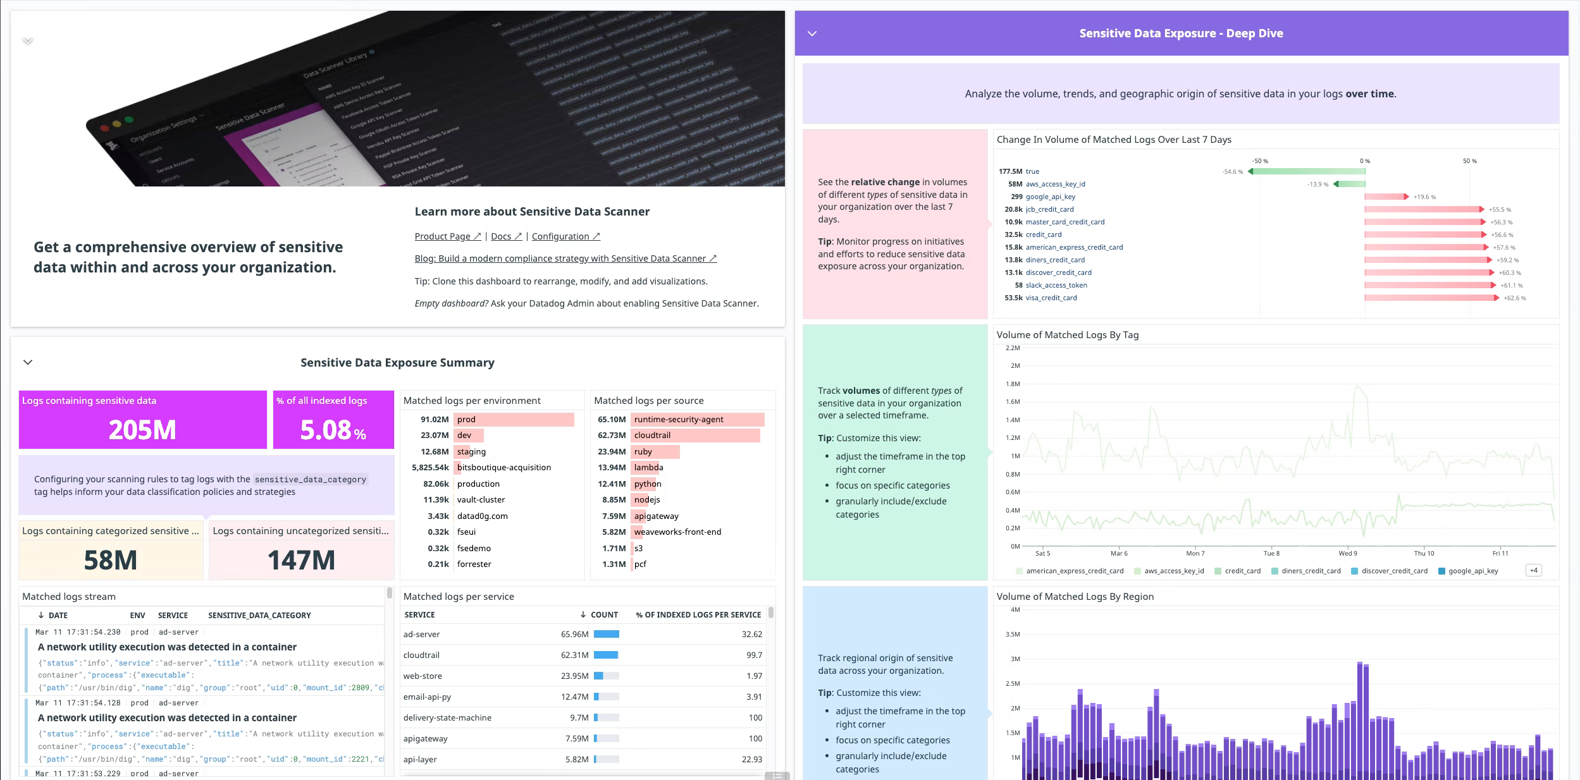Open the Docs link
Image resolution: width=1580 pixels, height=780 pixels.
coord(501,236)
